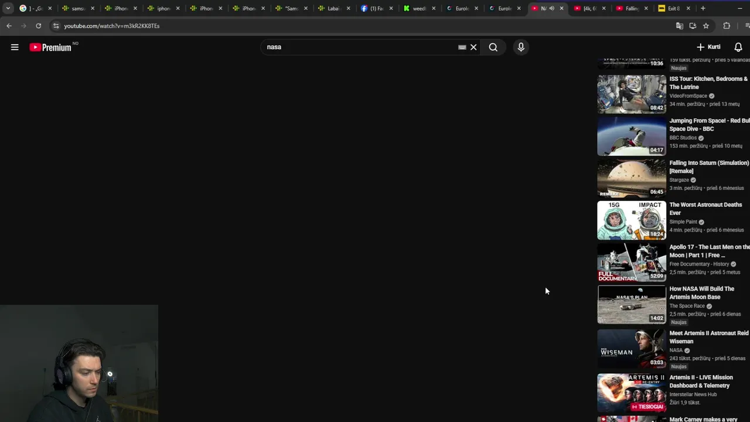
Task: Go back one page in Chrome
Action: tap(9, 26)
